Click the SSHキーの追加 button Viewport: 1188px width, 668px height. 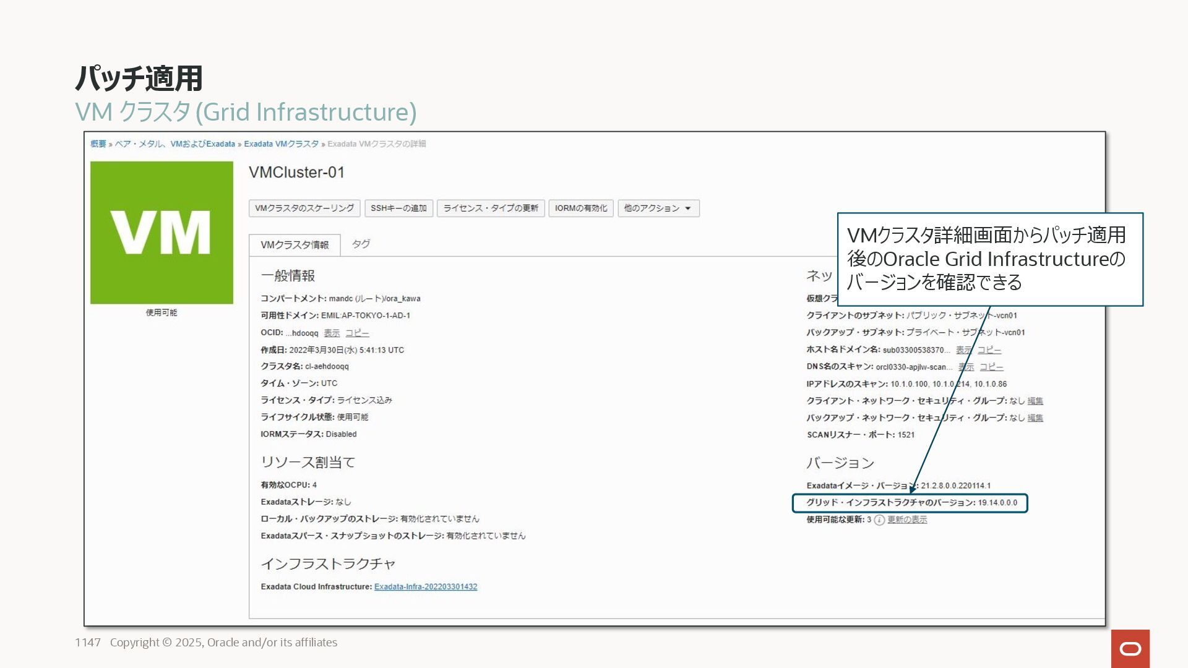click(x=398, y=208)
